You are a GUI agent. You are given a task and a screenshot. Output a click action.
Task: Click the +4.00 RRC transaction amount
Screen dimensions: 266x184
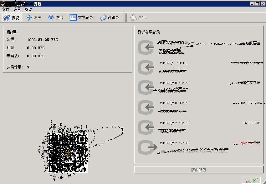pyautogui.click(x=251, y=123)
